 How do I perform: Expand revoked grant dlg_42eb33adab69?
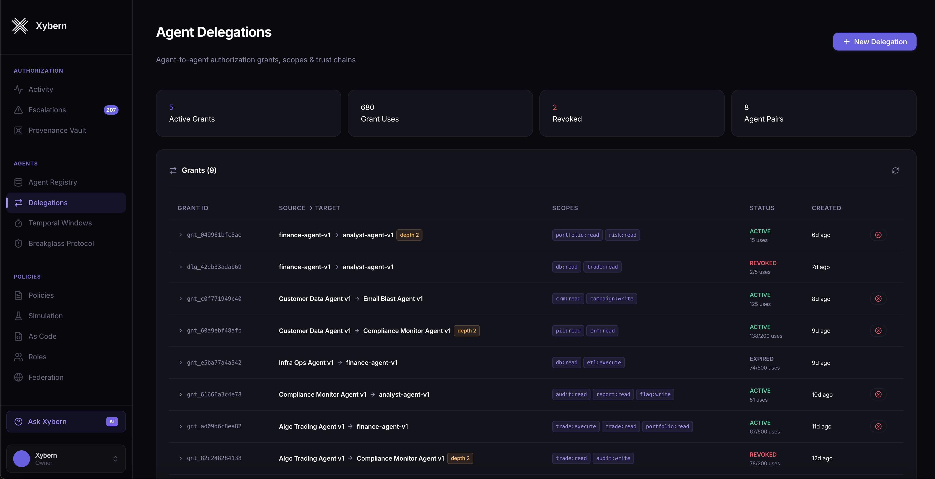coord(180,267)
